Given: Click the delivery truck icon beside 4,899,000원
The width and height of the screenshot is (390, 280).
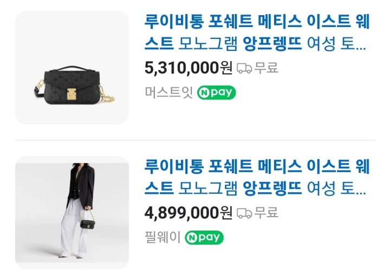Looking at the screenshot, I should tap(244, 213).
